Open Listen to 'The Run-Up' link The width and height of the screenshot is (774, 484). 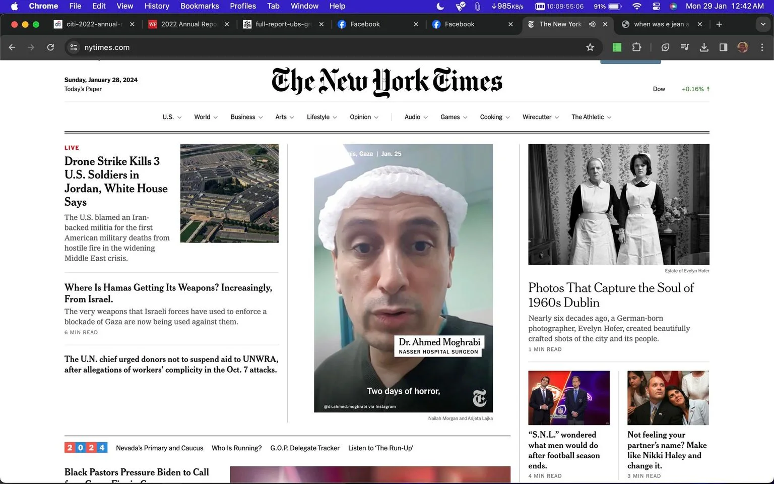[380, 448]
